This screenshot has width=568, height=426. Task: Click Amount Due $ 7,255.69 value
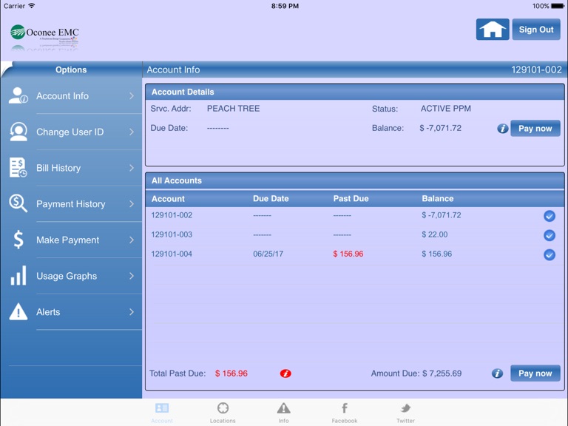pos(442,373)
